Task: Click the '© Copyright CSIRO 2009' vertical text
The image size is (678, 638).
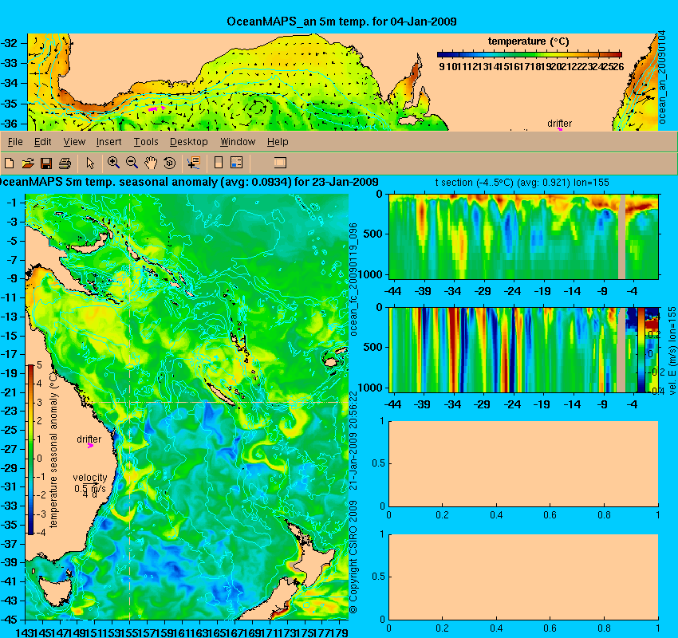Action: pyautogui.click(x=353, y=557)
